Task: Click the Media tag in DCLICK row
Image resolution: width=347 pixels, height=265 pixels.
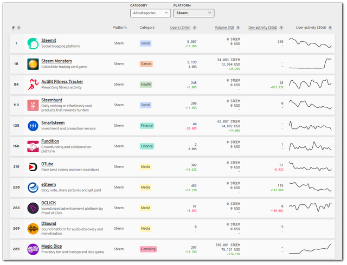Action: [x=145, y=208]
